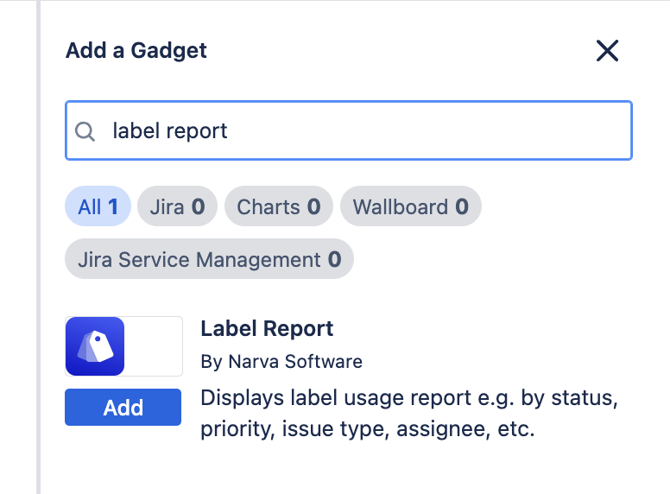Screen dimensions: 670x494
Task: Filter gadgets by Charts
Action: tap(278, 207)
